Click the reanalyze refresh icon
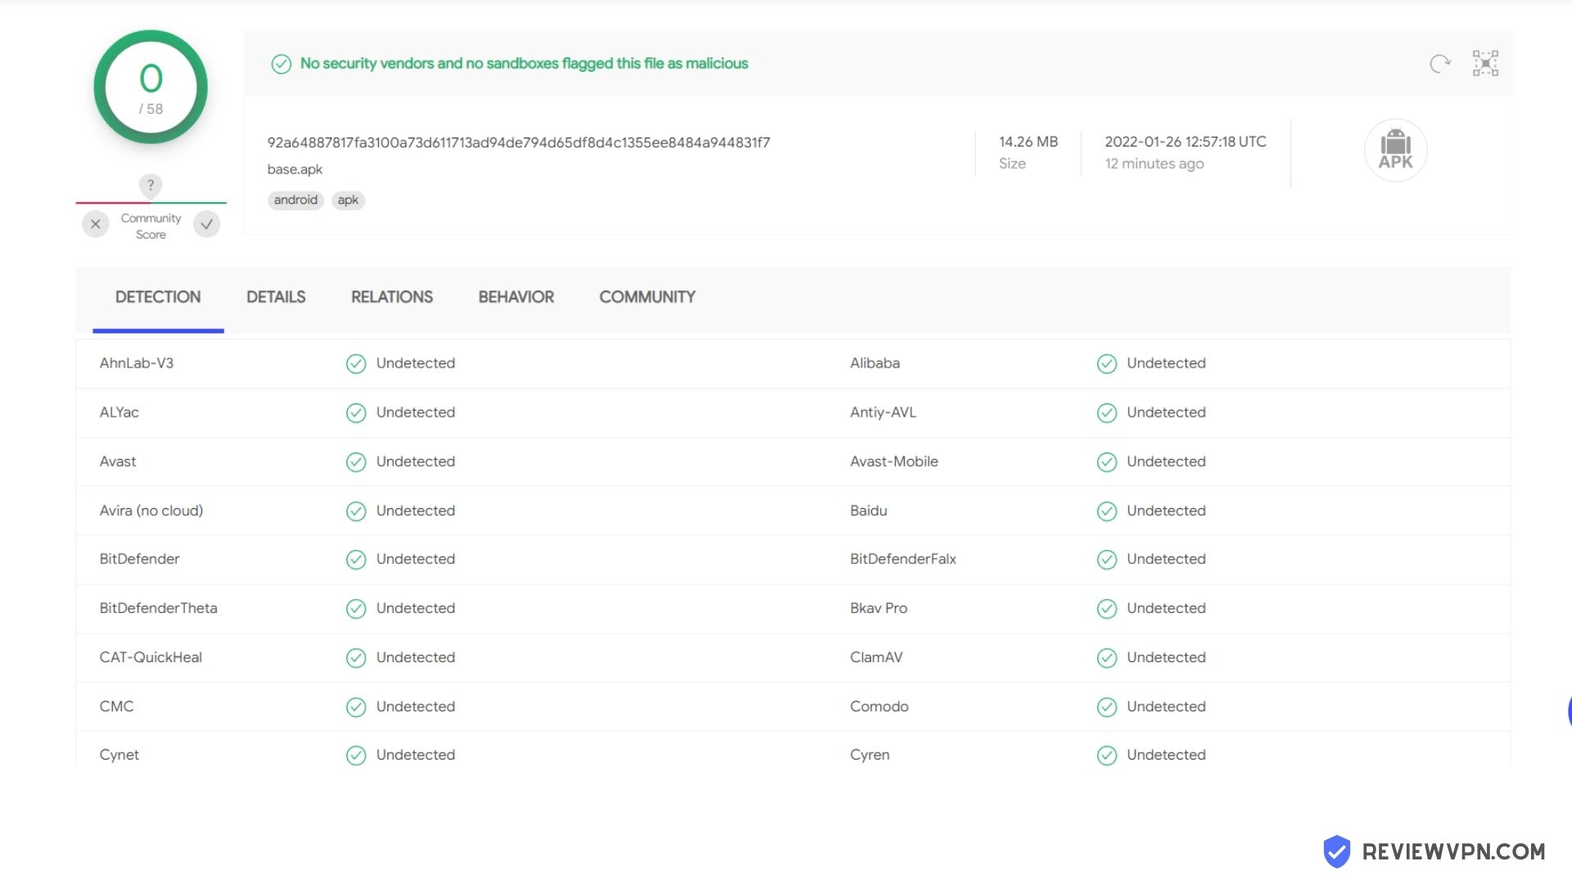The height and width of the screenshot is (884, 1572). pyautogui.click(x=1439, y=64)
